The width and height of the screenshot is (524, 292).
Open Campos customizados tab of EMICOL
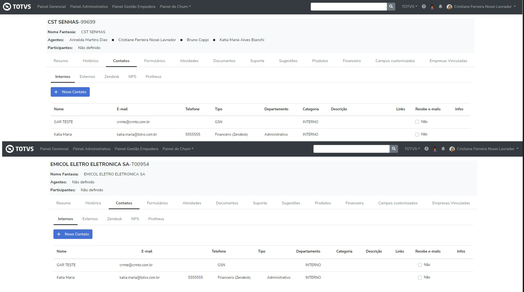398,203
